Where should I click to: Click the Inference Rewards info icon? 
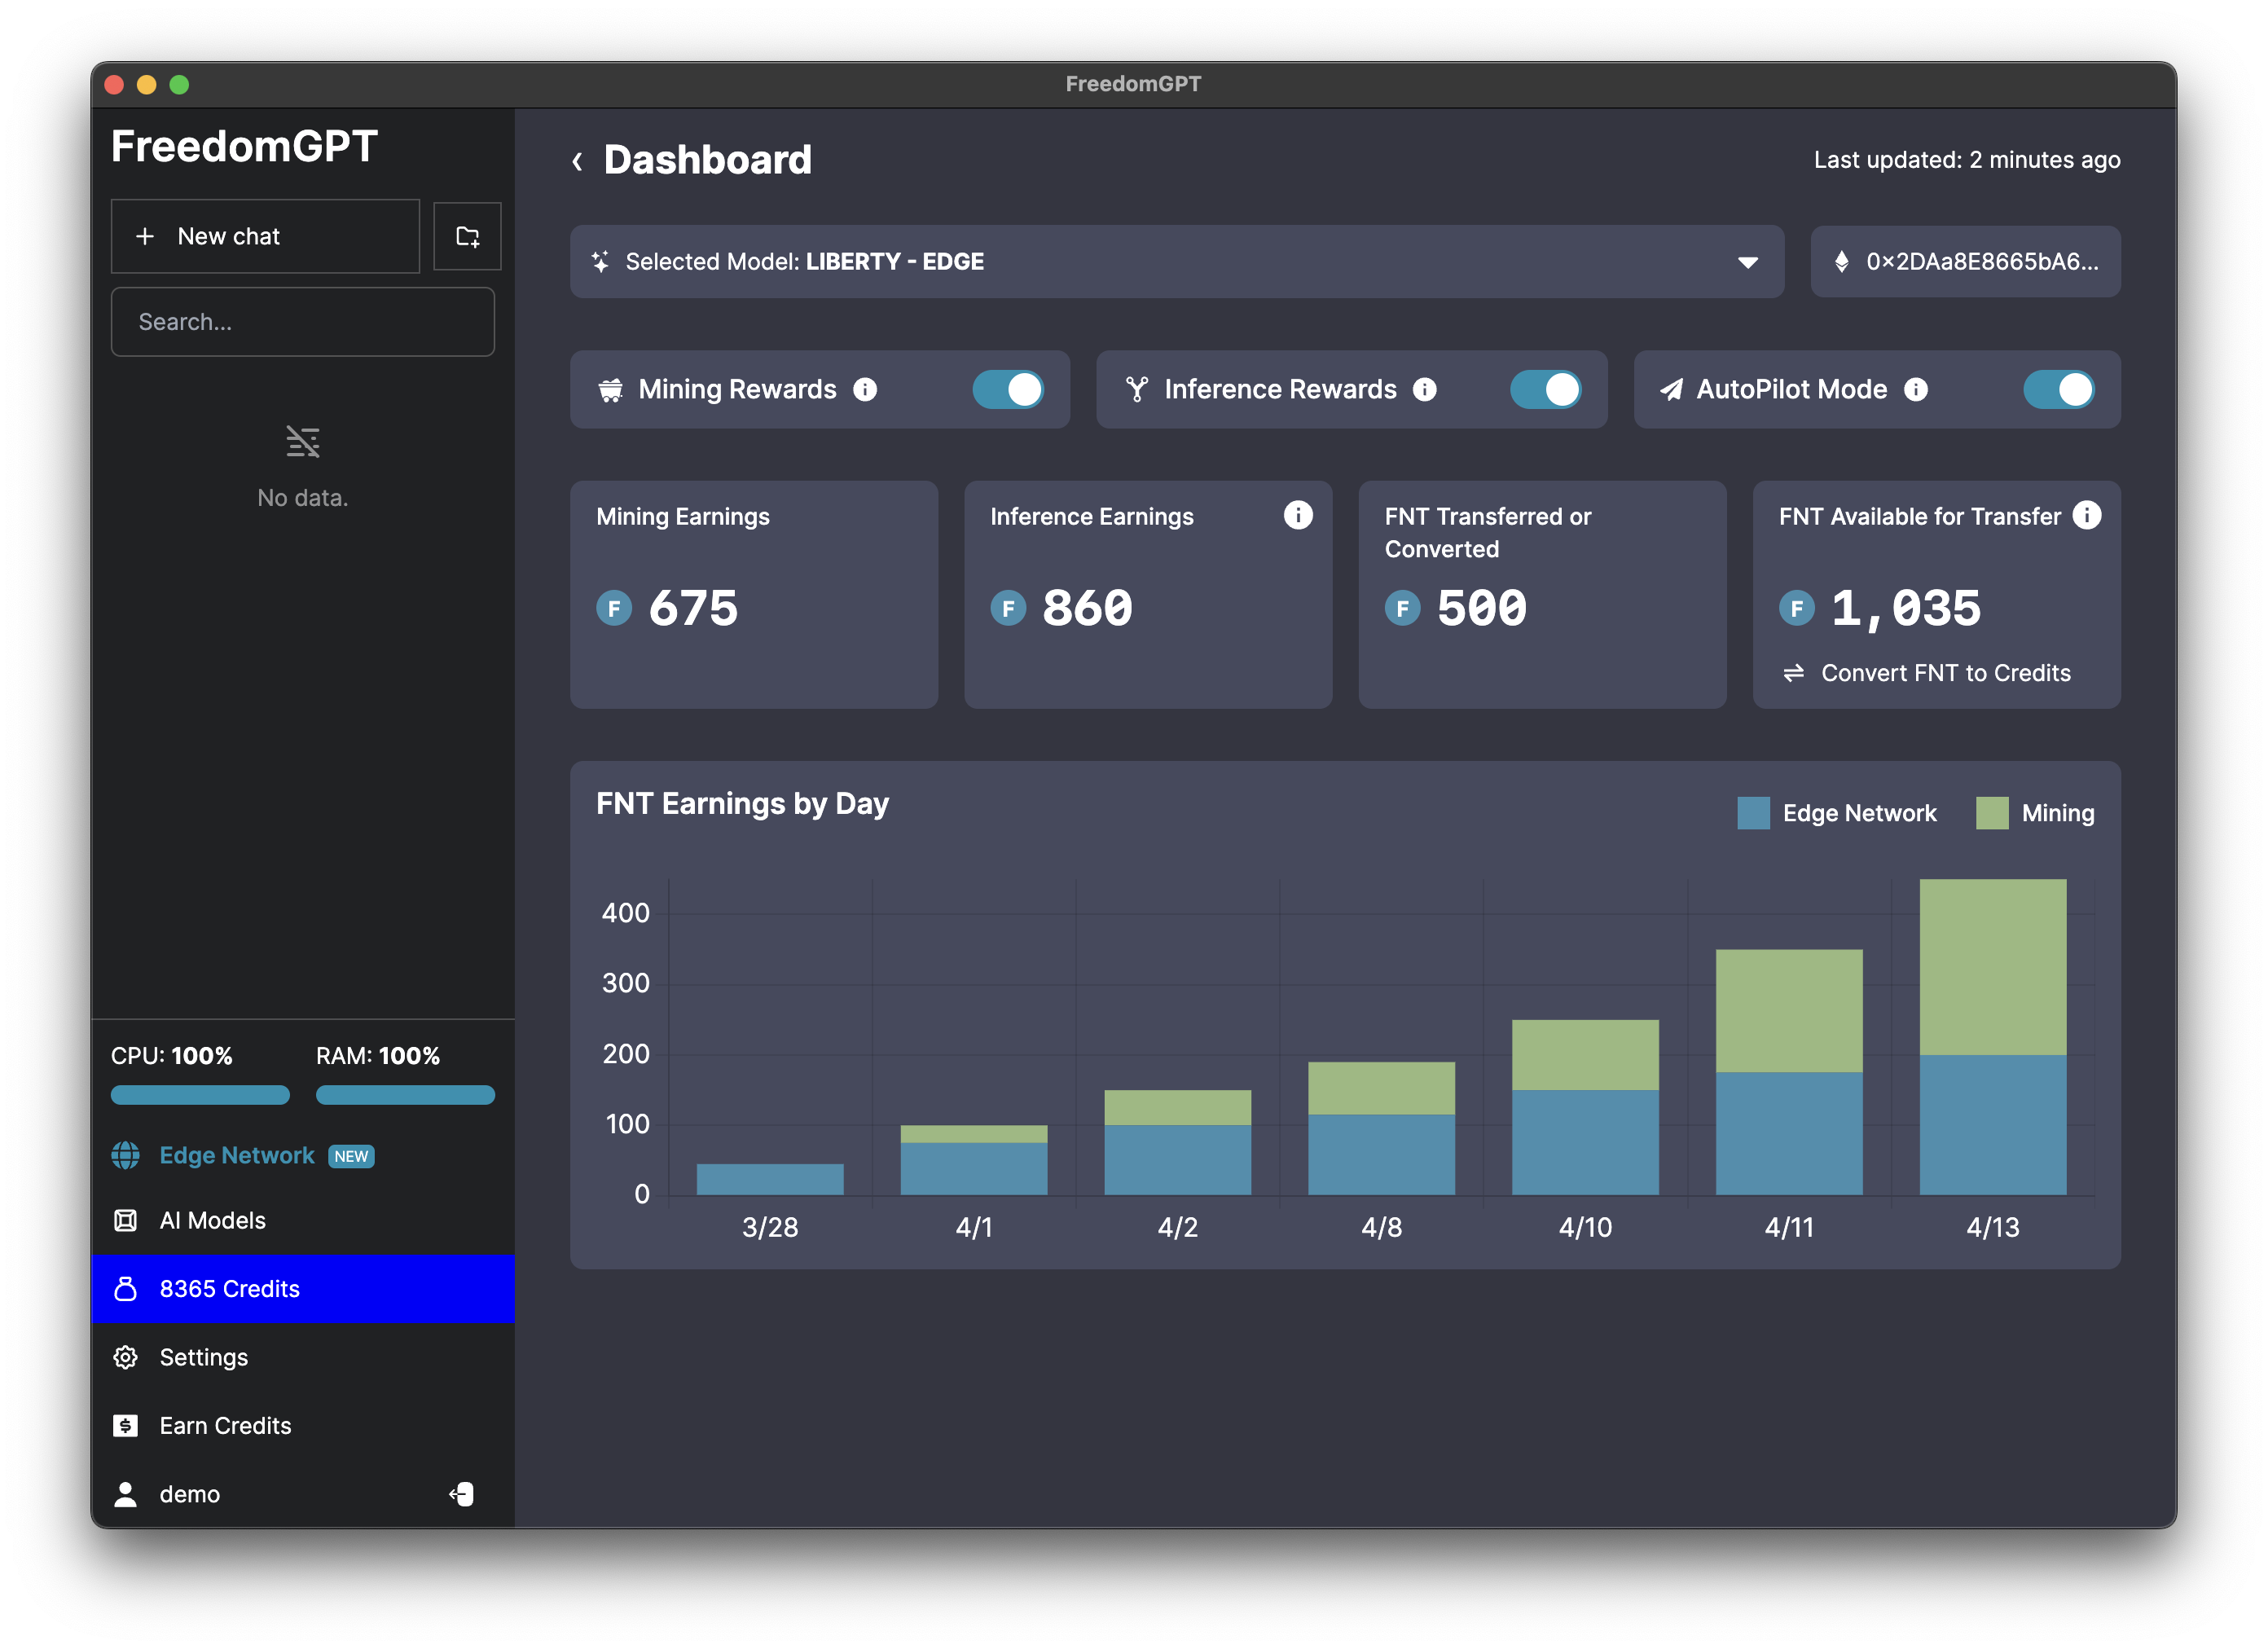click(x=1425, y=390)
